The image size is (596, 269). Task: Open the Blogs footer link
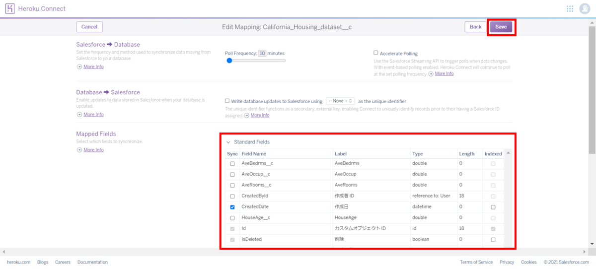click(43, 262)
